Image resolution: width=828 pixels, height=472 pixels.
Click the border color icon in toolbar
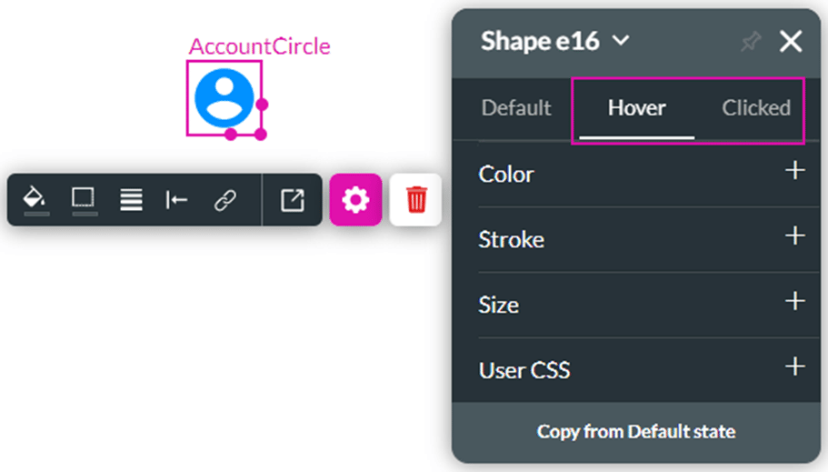pos(84,199)
